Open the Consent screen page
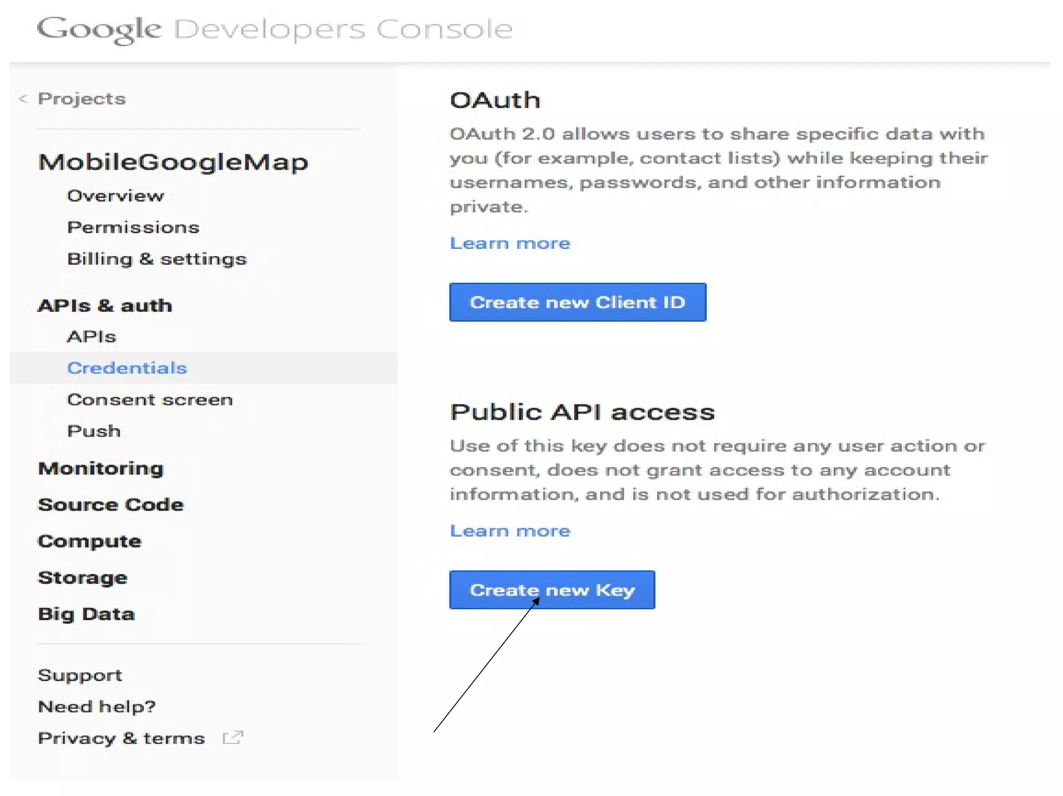This screenshot has height=796, width=1063. 149,399
